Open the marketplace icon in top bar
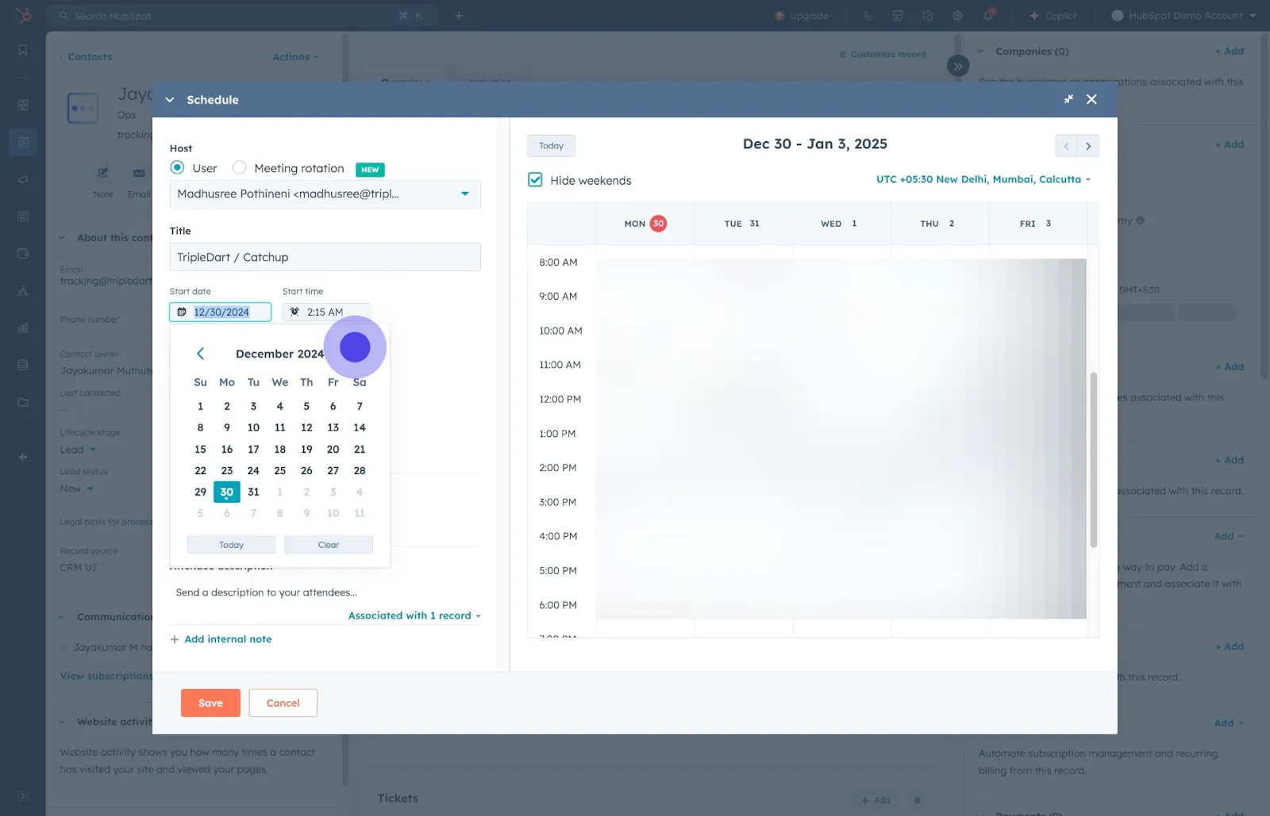This screenshot has height=816, width=1270. point(898,16)
